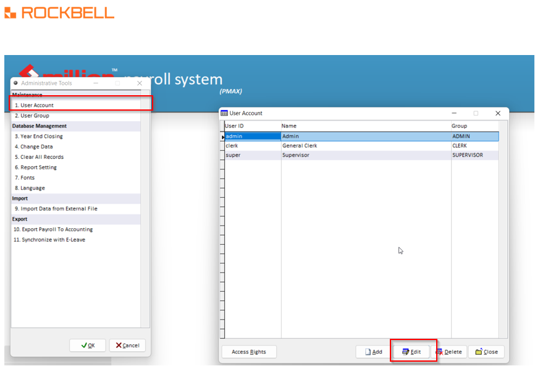The image size is (535, 379).
Task: Click the Group column header
Action: pos(475,126)
